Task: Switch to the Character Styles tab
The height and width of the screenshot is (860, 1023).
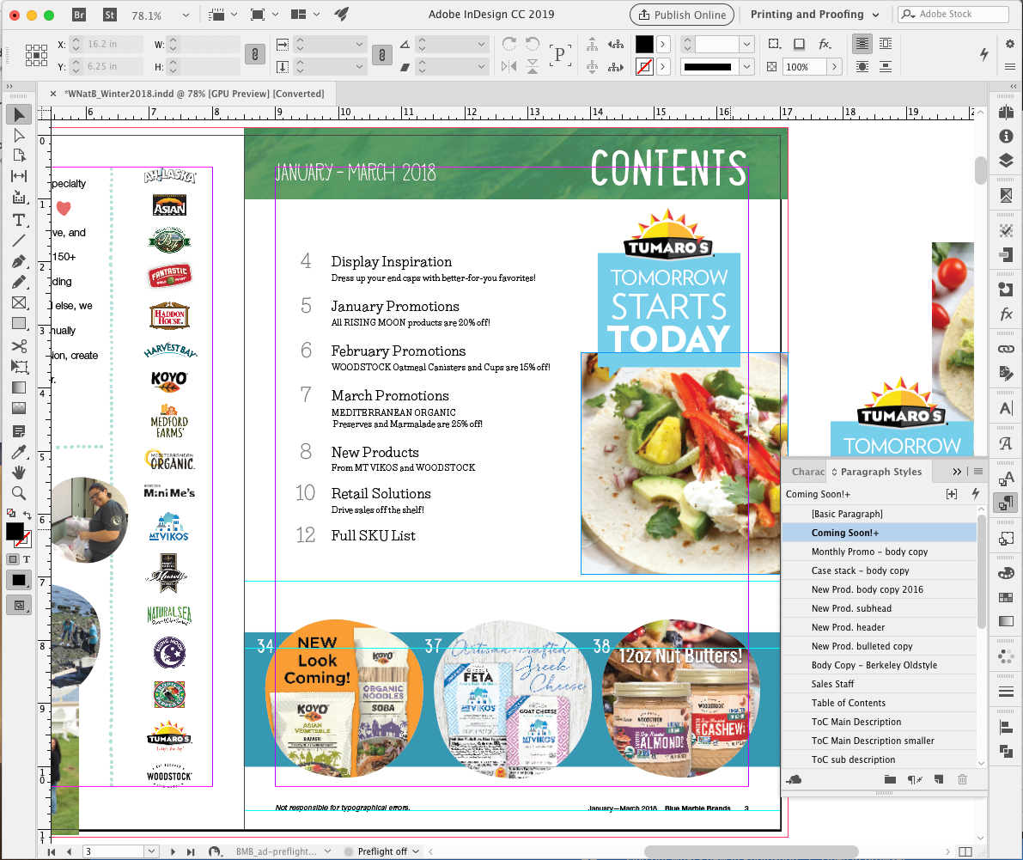Action: [807, 472]
